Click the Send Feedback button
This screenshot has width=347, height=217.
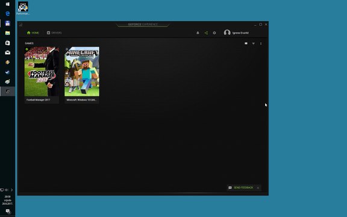coord(240,187)
